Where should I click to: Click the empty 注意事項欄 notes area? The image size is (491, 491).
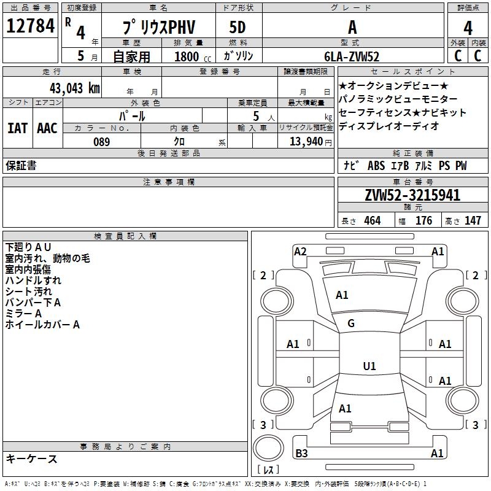click(x=168, y=207)
